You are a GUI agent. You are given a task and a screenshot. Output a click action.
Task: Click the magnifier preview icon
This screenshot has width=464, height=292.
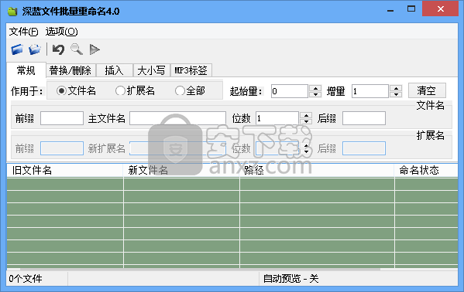point(77,49)
